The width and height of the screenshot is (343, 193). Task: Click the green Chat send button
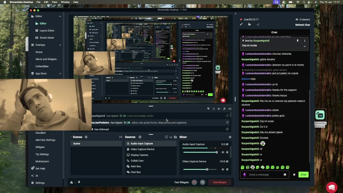tap(303, 175)
